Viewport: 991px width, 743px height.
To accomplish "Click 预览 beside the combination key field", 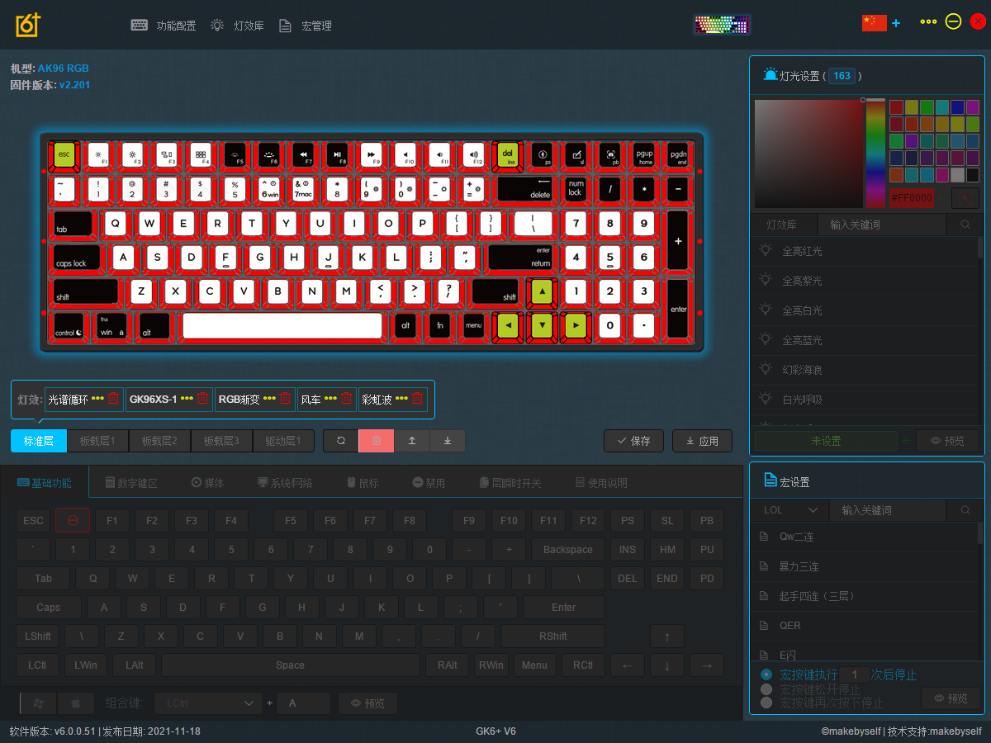I will pos(367,703).
